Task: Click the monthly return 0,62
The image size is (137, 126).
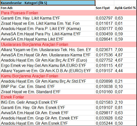Action: tap(125, 118)
